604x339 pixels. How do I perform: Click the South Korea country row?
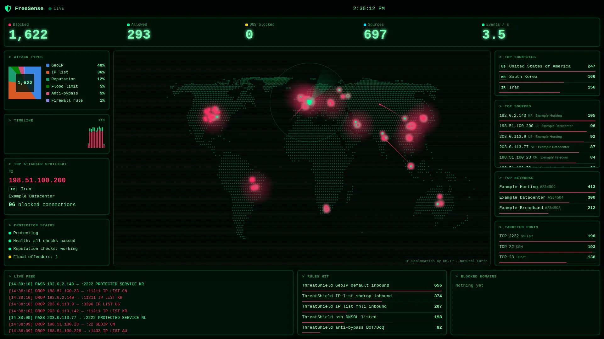[x=547, y=78]
